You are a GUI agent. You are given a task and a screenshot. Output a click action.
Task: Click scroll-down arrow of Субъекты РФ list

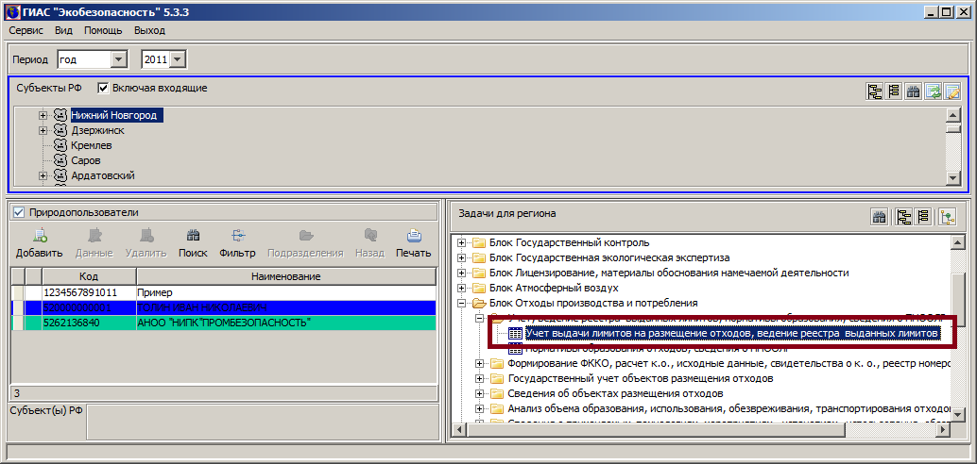click(953, 176)
